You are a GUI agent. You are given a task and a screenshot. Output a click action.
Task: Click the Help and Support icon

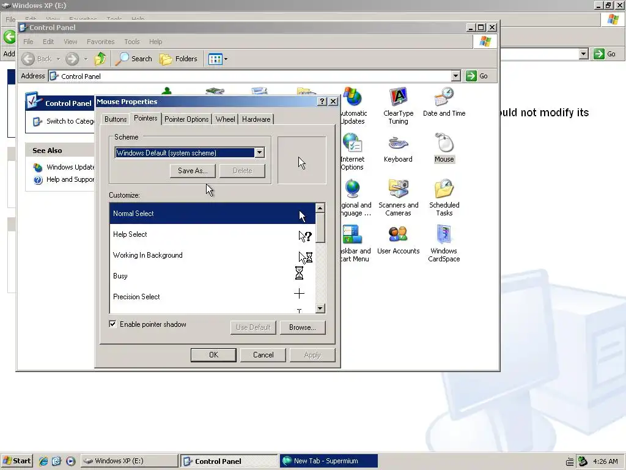[37, 180]
